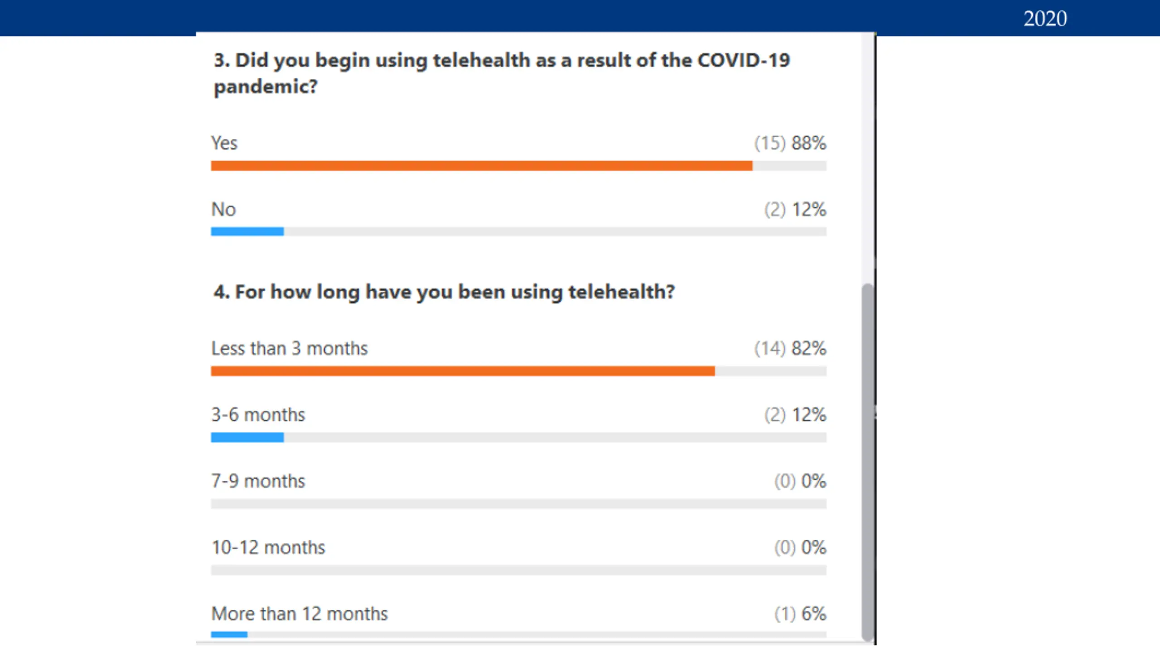Screen dimensions: 1160x652
Task: Select the 7-9 months option
Action: coord(258,481)
